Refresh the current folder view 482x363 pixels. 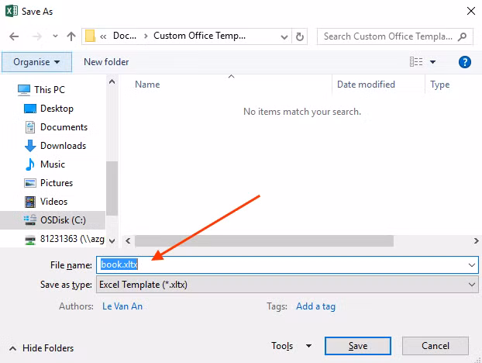pos(301,36)
